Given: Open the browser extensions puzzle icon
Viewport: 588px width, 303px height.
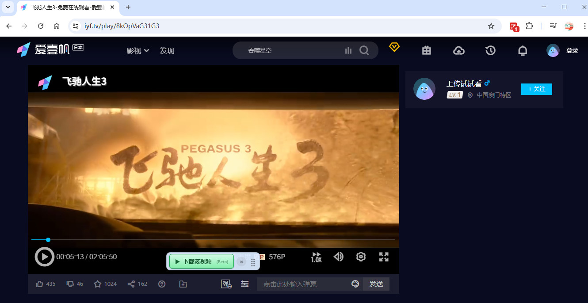Looking at the screenshot, I should [x=529, y=26].
